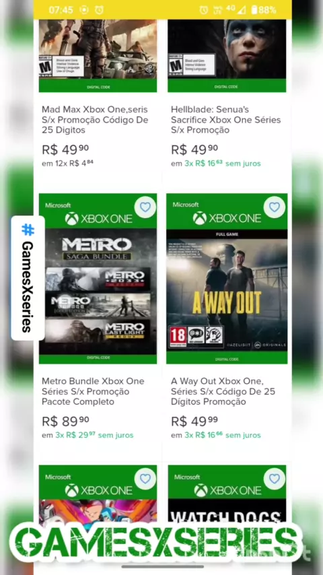Viewport: 323px width, 575px height.
Task: Tap the battery icon showing 88%
Action: (254, 10)
